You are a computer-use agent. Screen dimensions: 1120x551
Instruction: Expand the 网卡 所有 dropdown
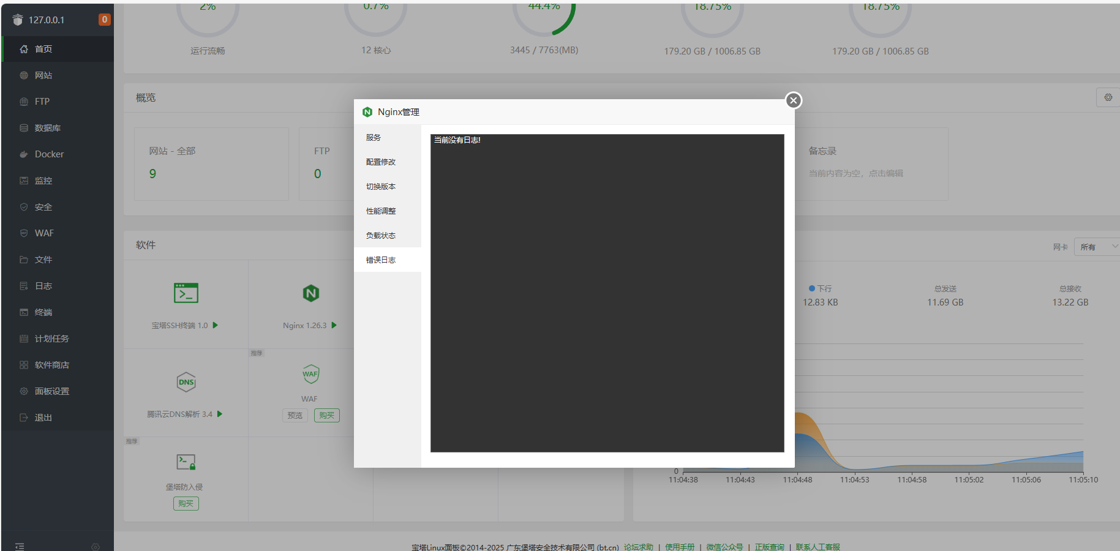point(1099,247)
